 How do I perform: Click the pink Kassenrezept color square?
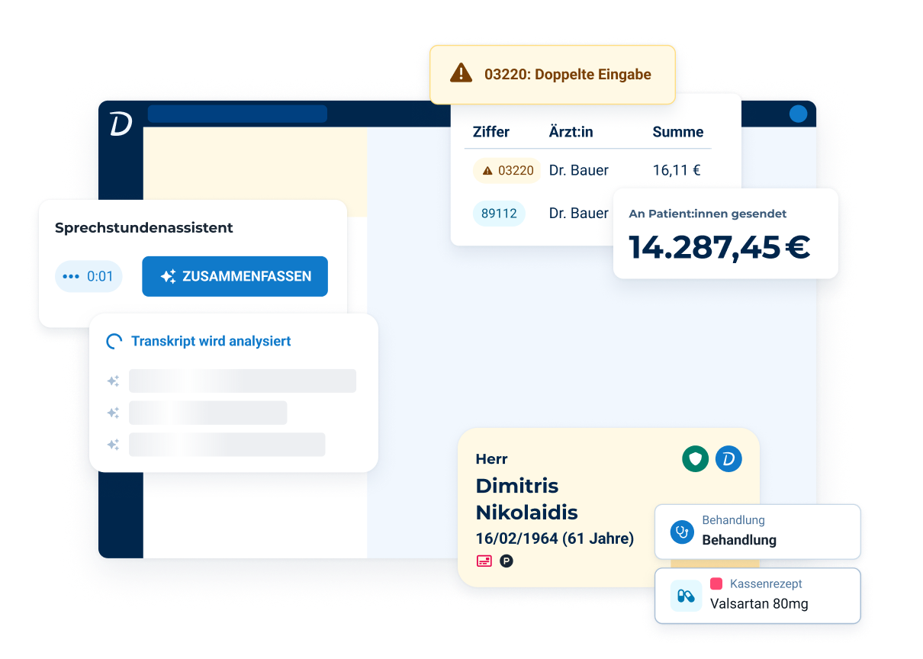[x=716, y=583]
